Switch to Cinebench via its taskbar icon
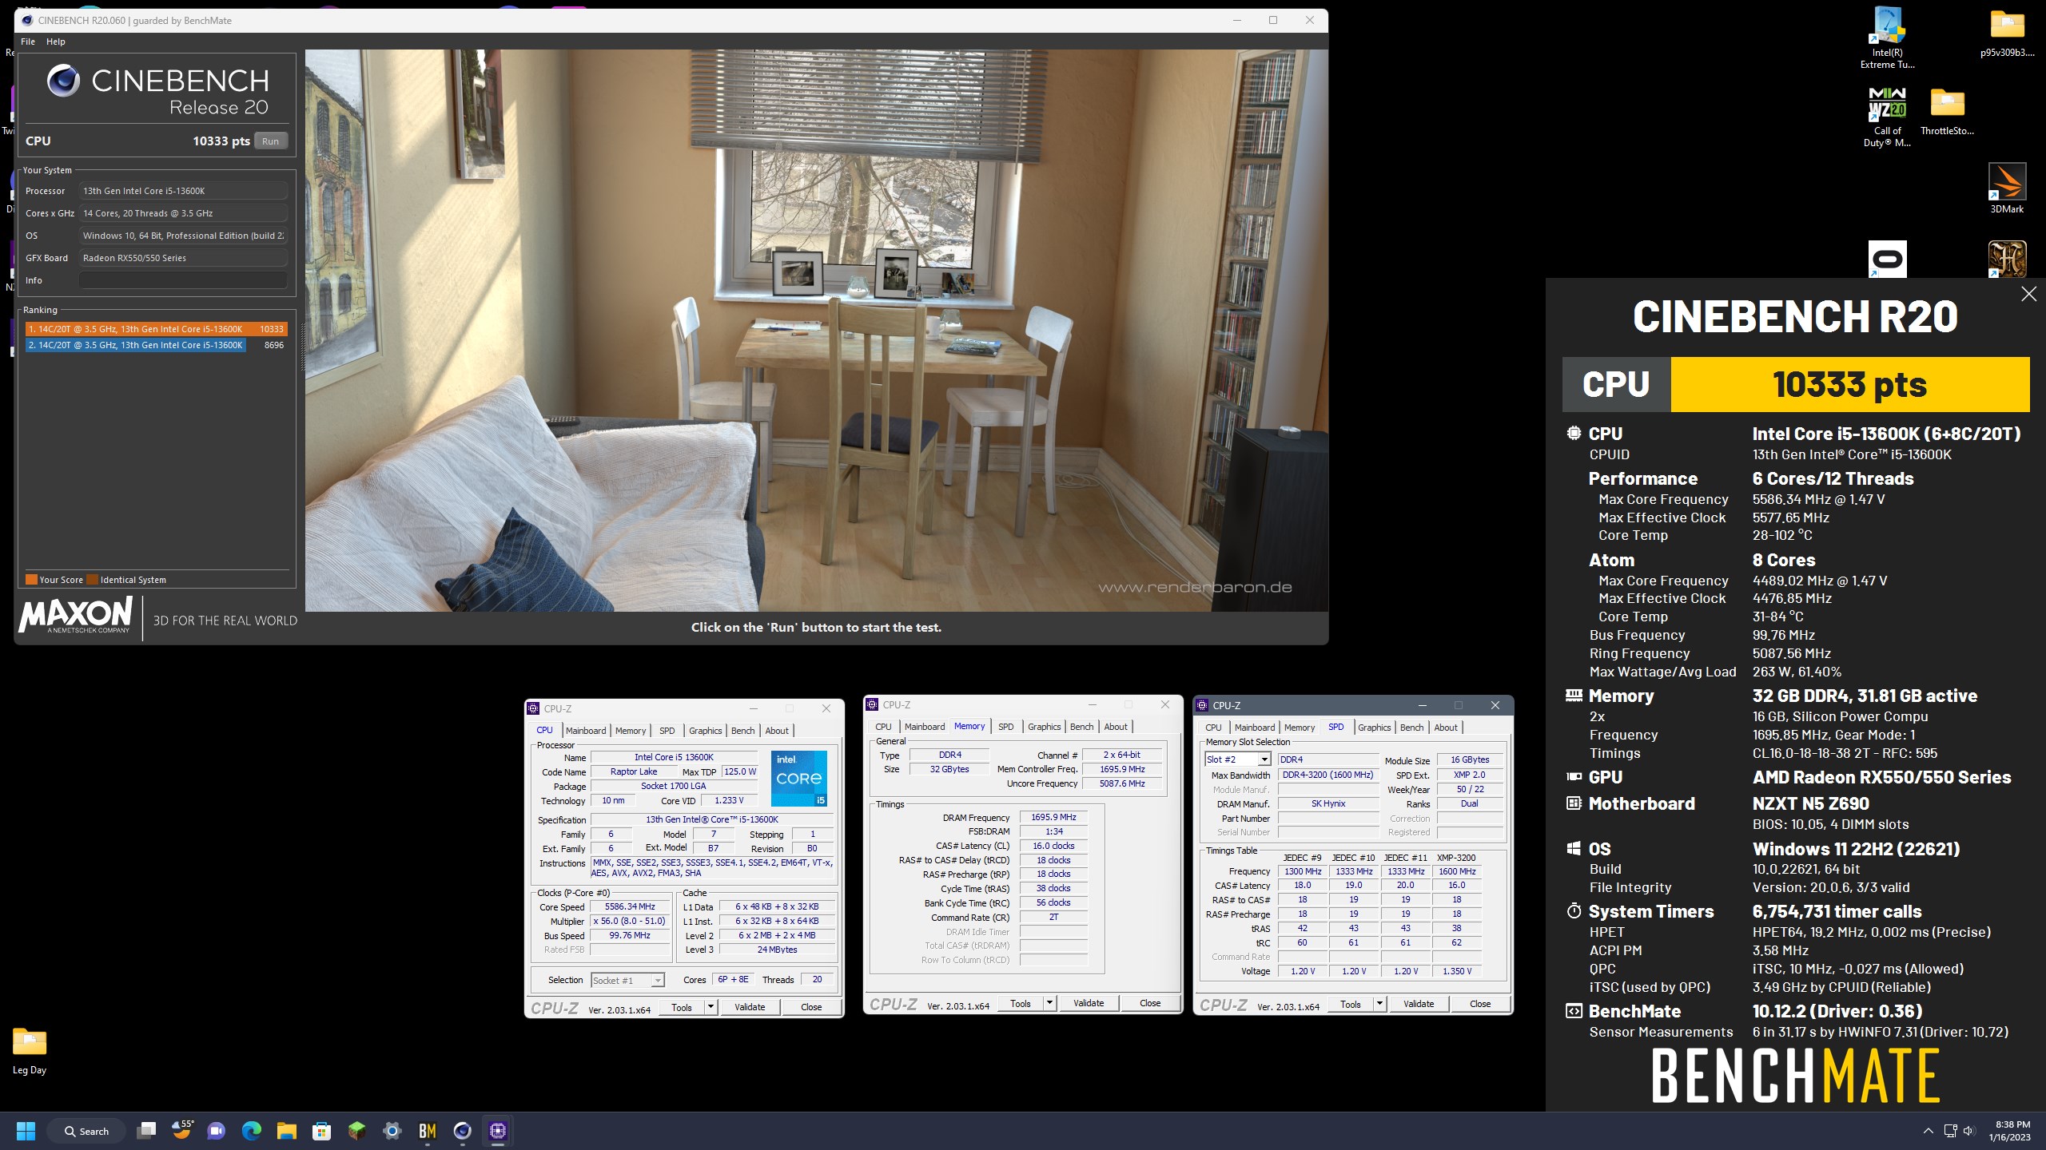 (x=462, y=1131)
